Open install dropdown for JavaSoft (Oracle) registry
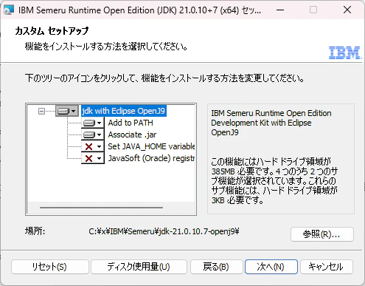Image resolution: width=365 pixels, height=286 pixels. pos(93,158)
